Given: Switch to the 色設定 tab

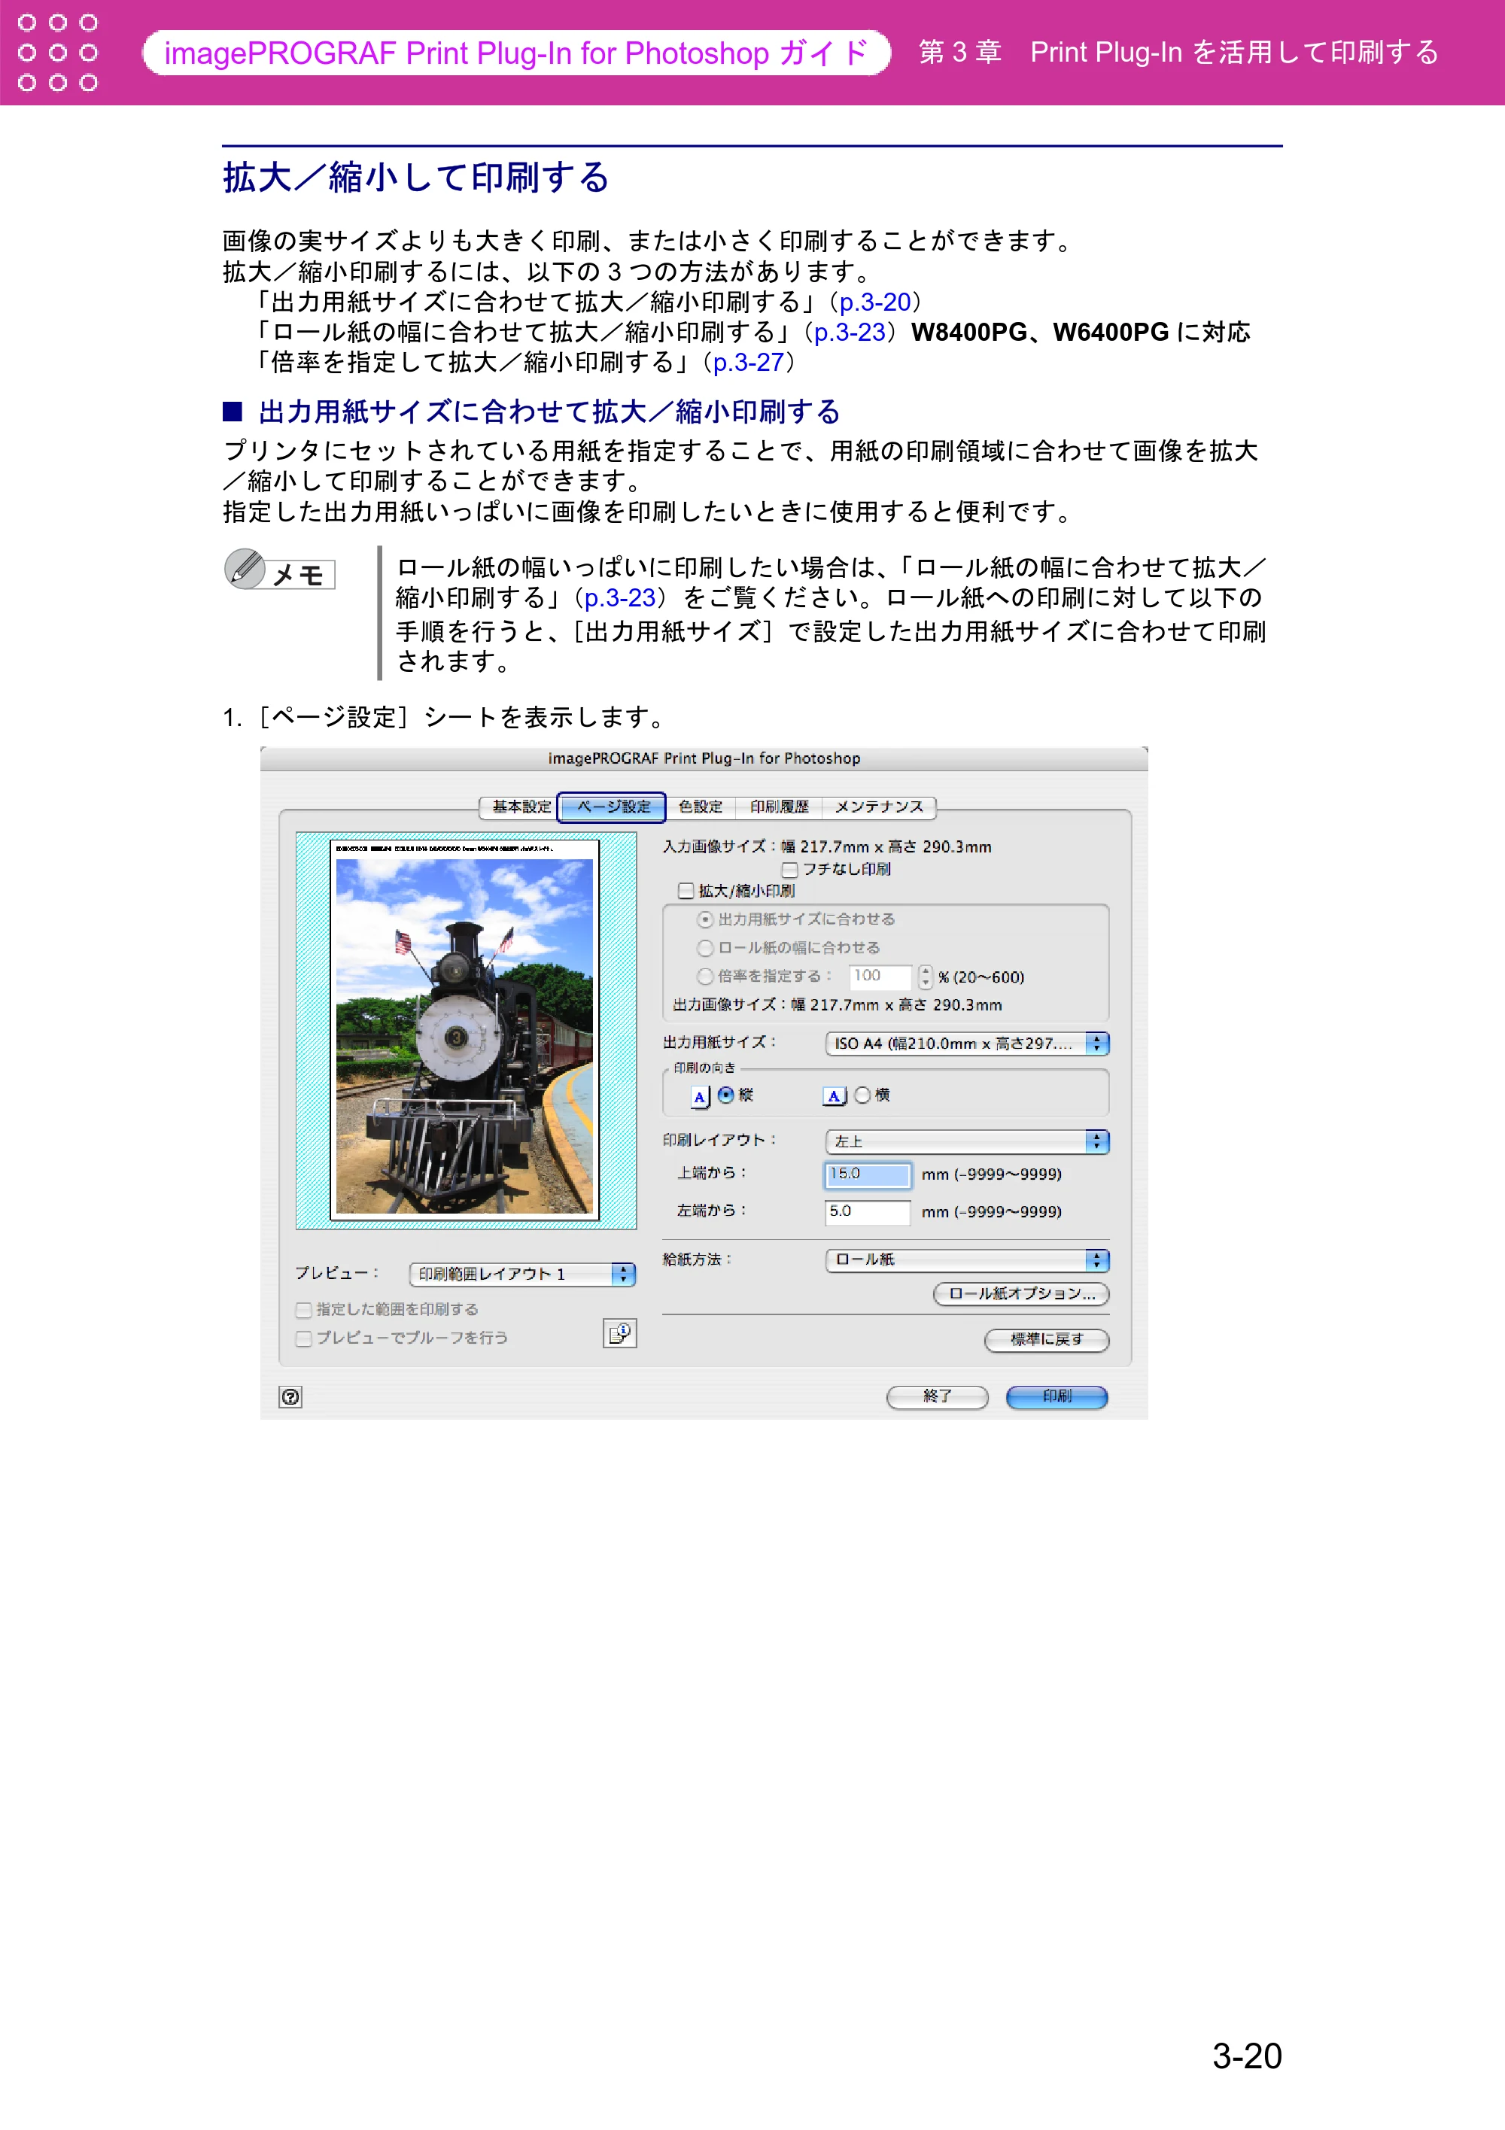Looking at the screenshot, I should (700, 807).
